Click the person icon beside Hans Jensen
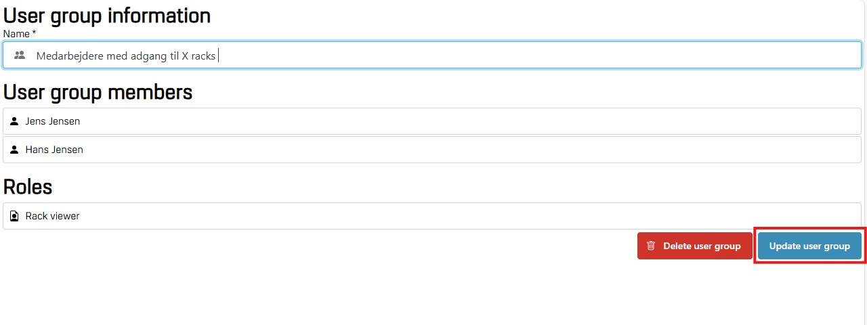867x325 pixels. click(14, 150)
